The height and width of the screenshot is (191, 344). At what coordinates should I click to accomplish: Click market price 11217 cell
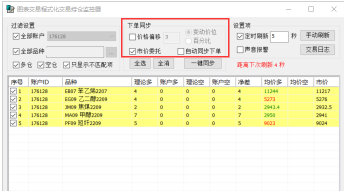326,91
